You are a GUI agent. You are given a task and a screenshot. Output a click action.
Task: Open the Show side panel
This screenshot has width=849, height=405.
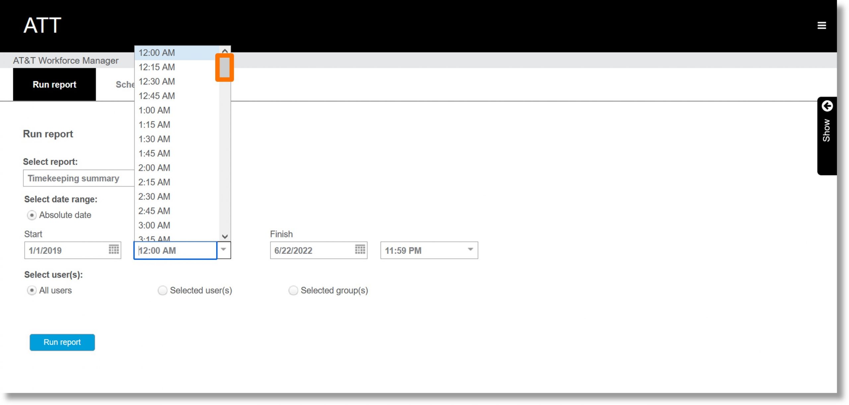click(826, 136)
